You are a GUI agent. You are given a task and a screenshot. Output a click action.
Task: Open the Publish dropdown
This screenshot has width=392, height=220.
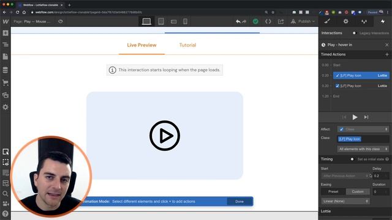(303, 21)
